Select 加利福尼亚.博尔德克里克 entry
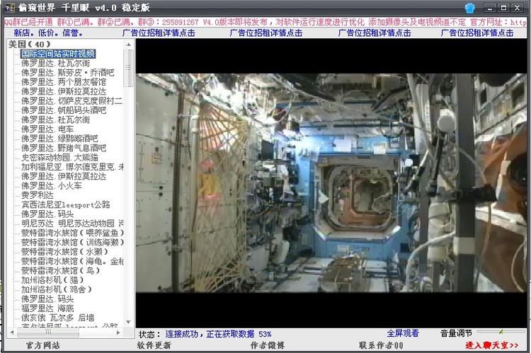This screenshot has height=353, width=531. pyautogui.click(x=72, y=167)
